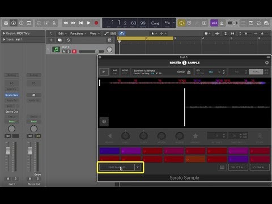The height and width of the screenshot is (204, 272).
Task: Eject the loaded Summer Madness sample
Action: [189, 72]
